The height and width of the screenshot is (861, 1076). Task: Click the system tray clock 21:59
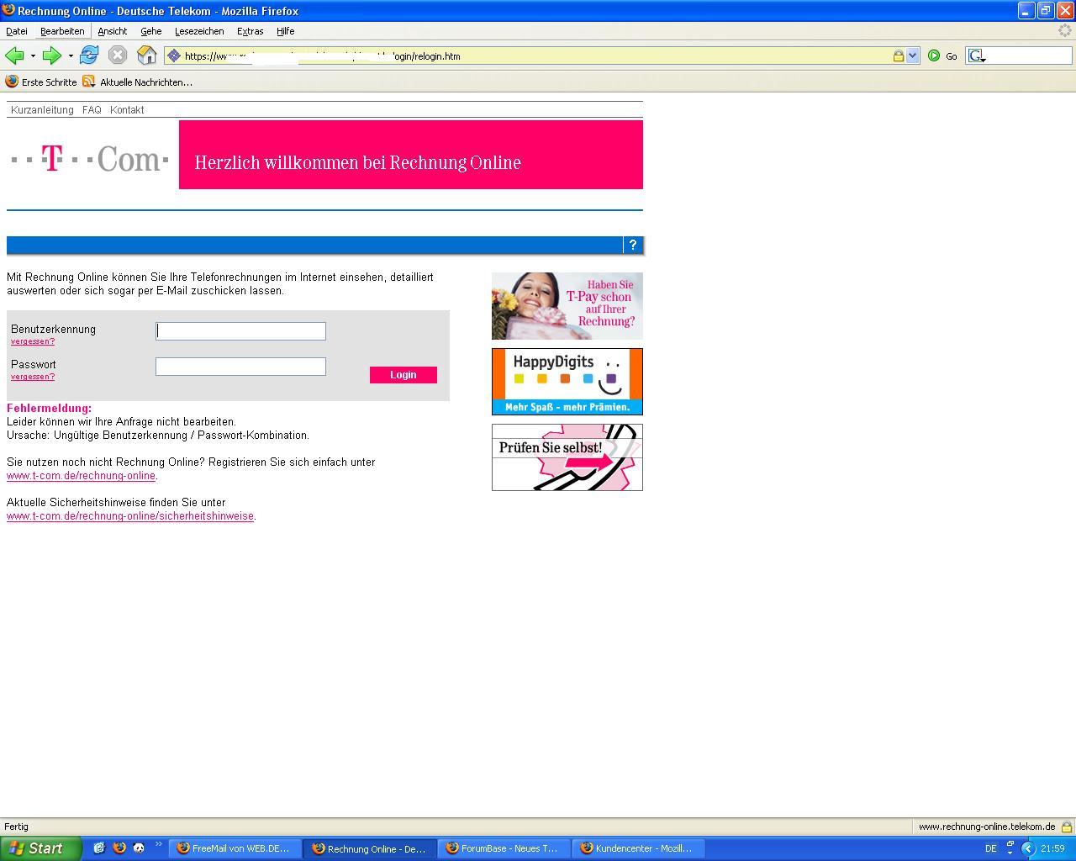[x=1052, y=848]
